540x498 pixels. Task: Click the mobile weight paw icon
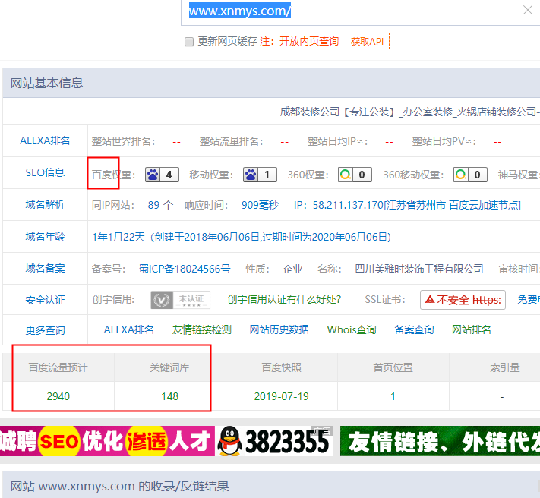(x=250, y=175)
